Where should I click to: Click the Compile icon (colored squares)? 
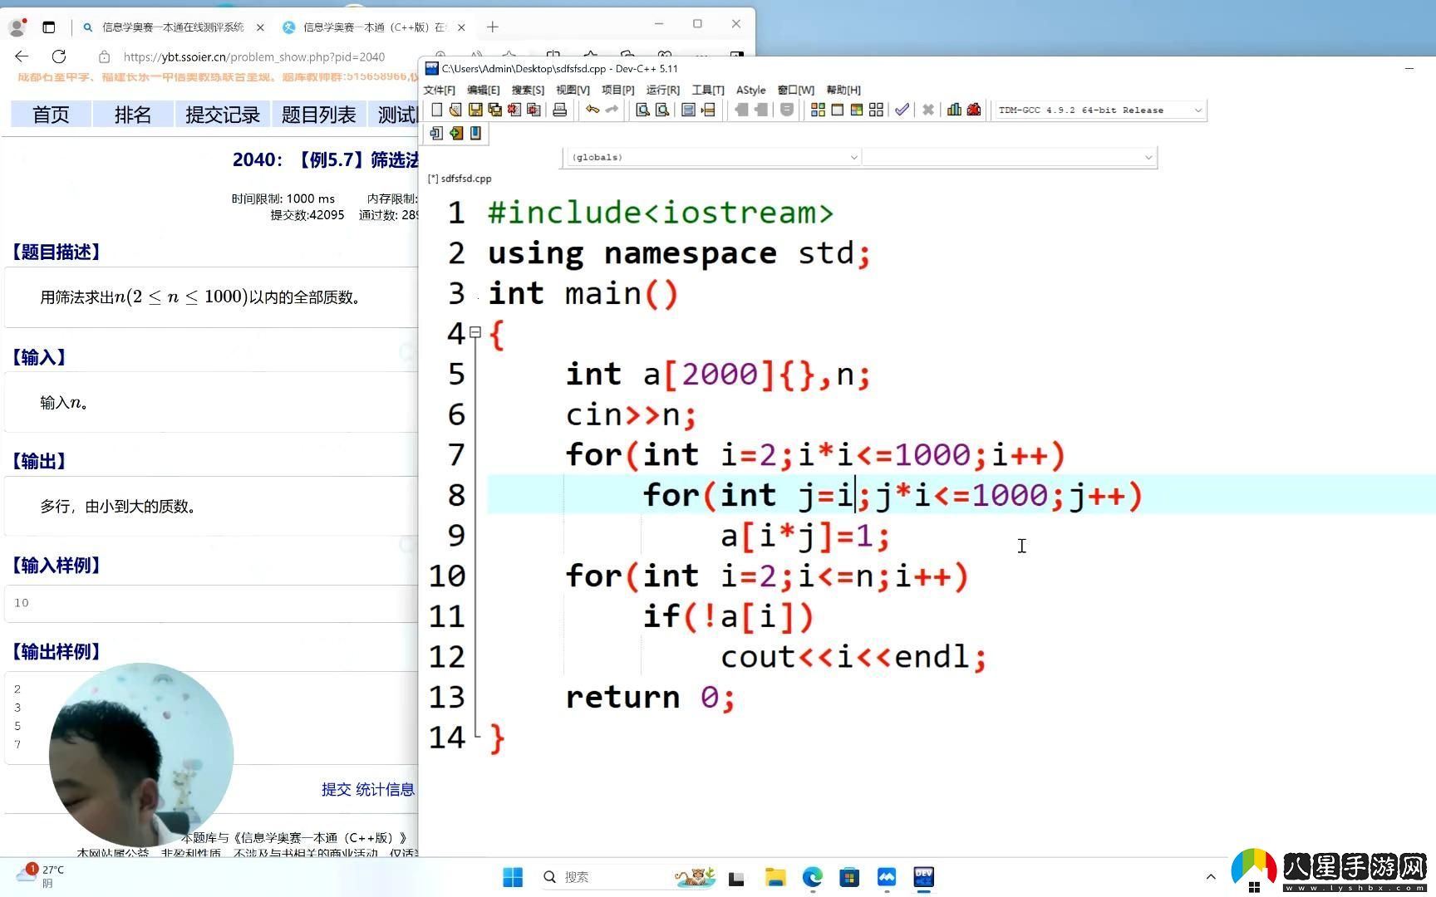coord(818,110)
